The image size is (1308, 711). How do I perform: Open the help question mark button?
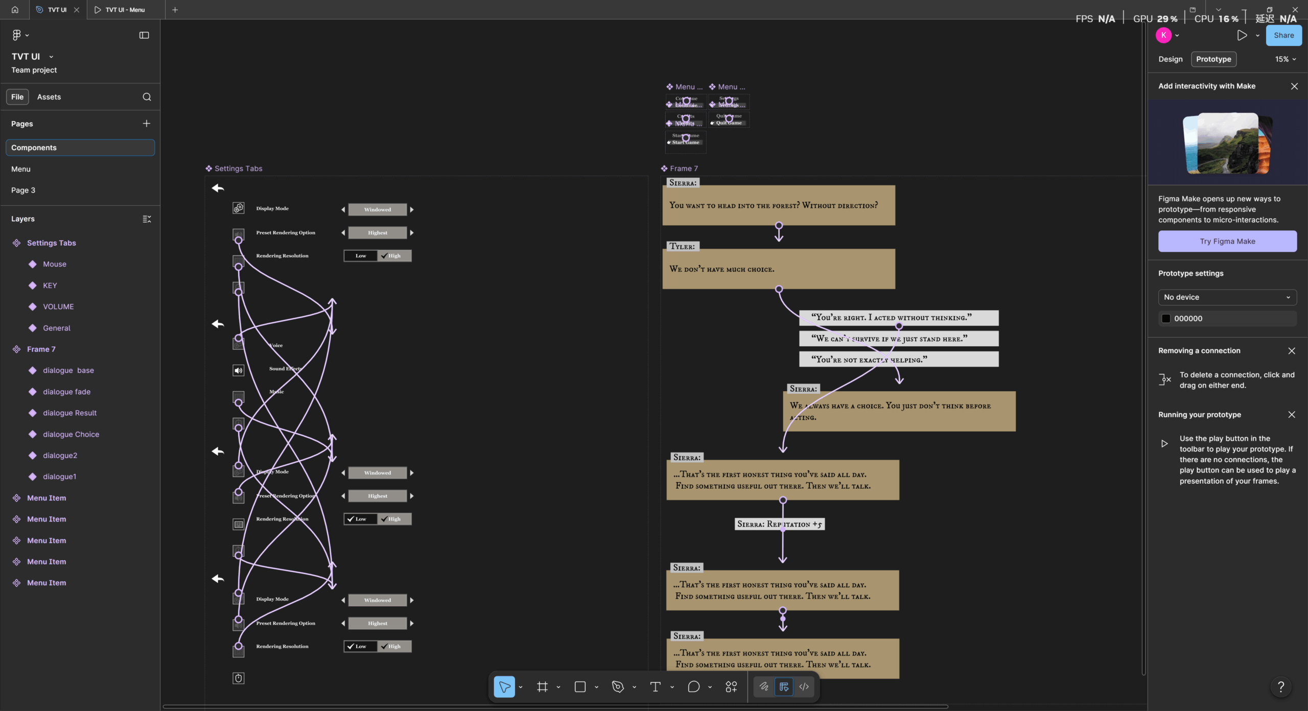(1280, 687)
